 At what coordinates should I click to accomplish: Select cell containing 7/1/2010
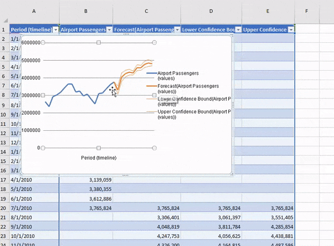[x=34, y=208]
